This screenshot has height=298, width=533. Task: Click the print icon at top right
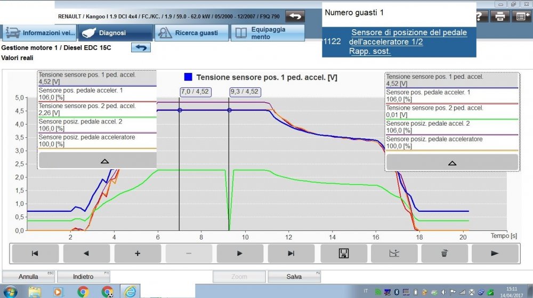tap(500, 16)
